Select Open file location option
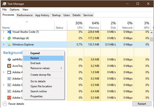Screen dimensions: 154x108 tap(41, 86)
